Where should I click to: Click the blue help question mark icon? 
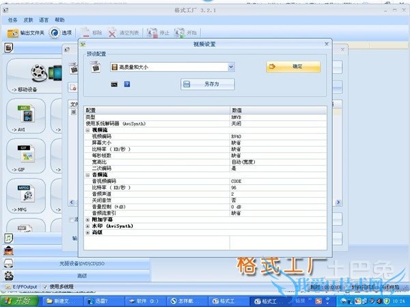[127, 85]
